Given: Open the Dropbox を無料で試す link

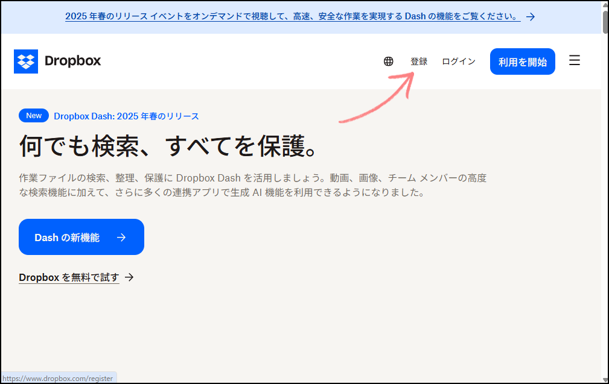Looking at the screenshot, I should pos(69,277).
